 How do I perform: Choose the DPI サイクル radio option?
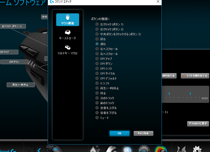pos(97,74)
